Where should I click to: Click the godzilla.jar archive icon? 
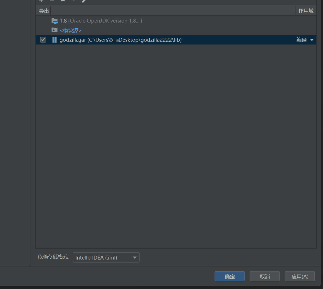[55, 40]
